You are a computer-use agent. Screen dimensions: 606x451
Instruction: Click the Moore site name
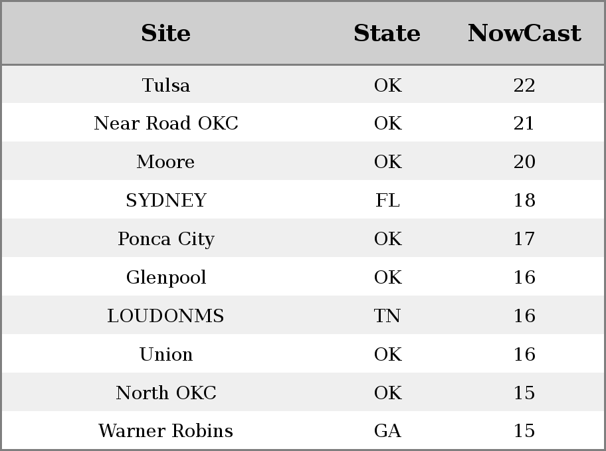pos(166,161)
